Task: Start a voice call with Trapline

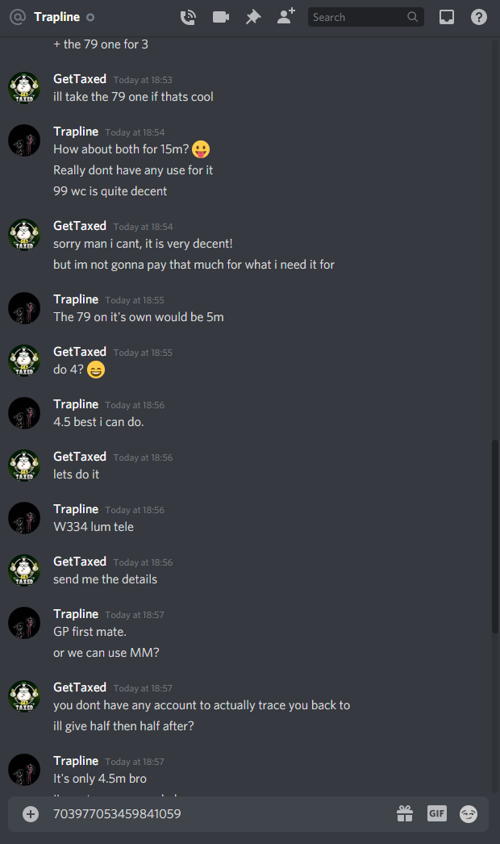Action: pos(188,17)
